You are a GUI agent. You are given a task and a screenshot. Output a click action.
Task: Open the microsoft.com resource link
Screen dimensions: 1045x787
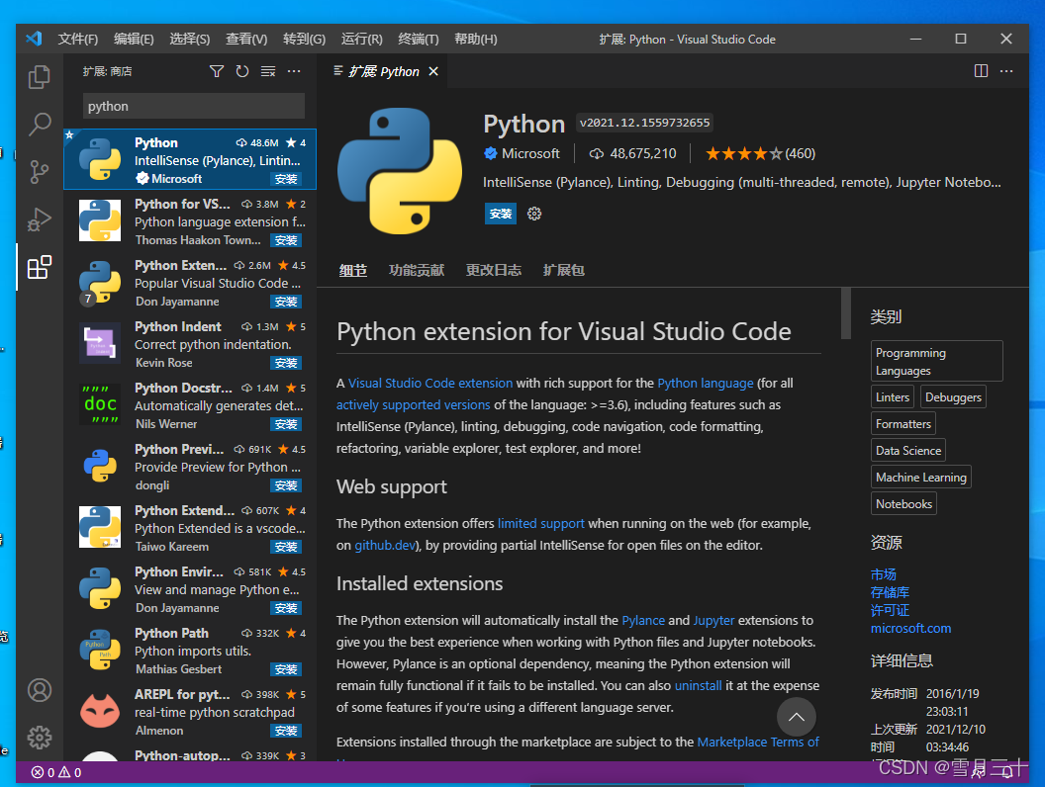pyautogui.click(x=910, y=628)
